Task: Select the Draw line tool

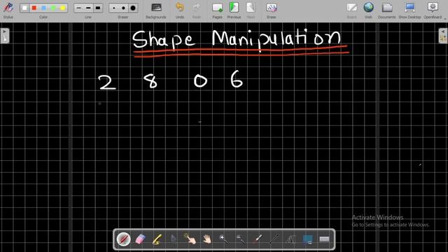Action: click(274, 239)
